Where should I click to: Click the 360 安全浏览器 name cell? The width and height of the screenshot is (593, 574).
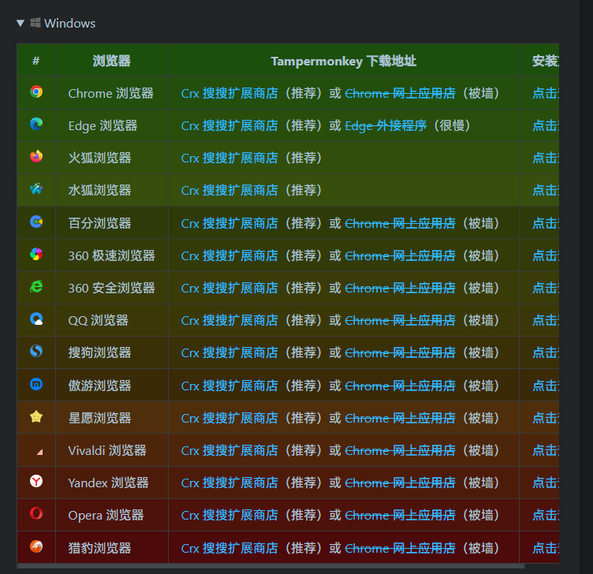click(111, 288)
